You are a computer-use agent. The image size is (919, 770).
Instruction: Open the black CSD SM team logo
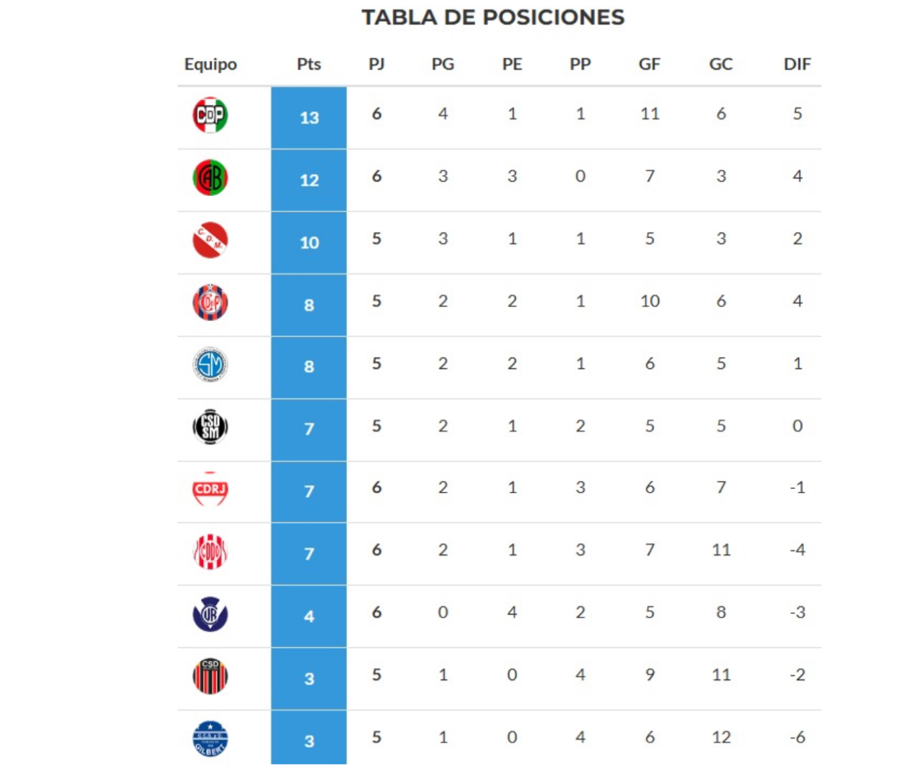210,427
